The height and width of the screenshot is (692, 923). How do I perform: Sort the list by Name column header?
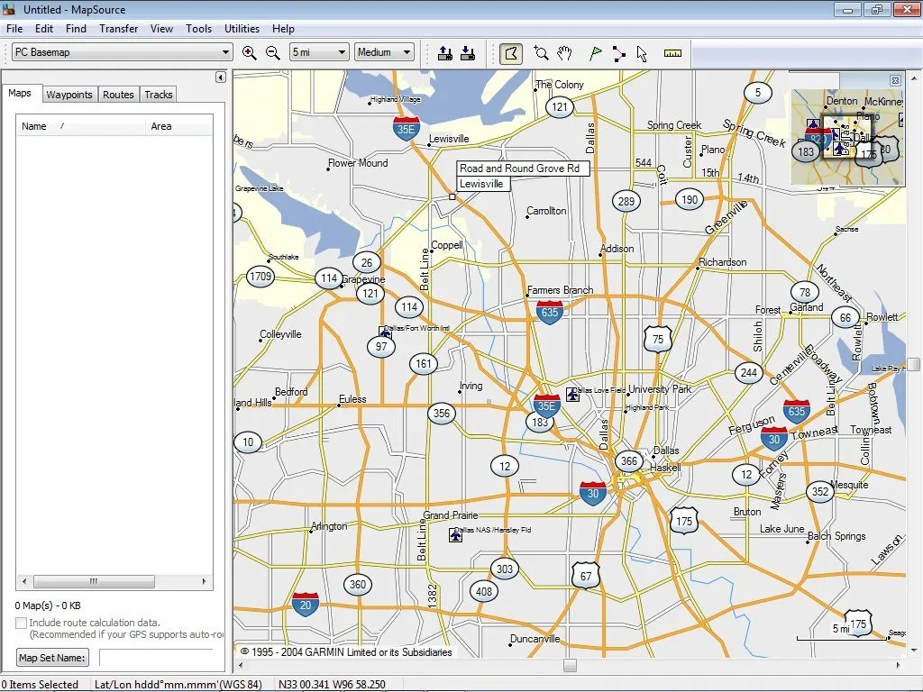point(80,126)
